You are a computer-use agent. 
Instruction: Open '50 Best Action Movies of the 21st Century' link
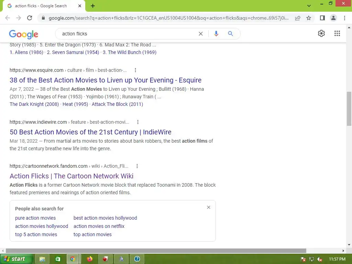[x=90, y=132]
